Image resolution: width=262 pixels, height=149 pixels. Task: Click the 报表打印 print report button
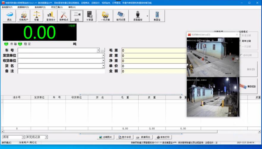pos(163,137)
